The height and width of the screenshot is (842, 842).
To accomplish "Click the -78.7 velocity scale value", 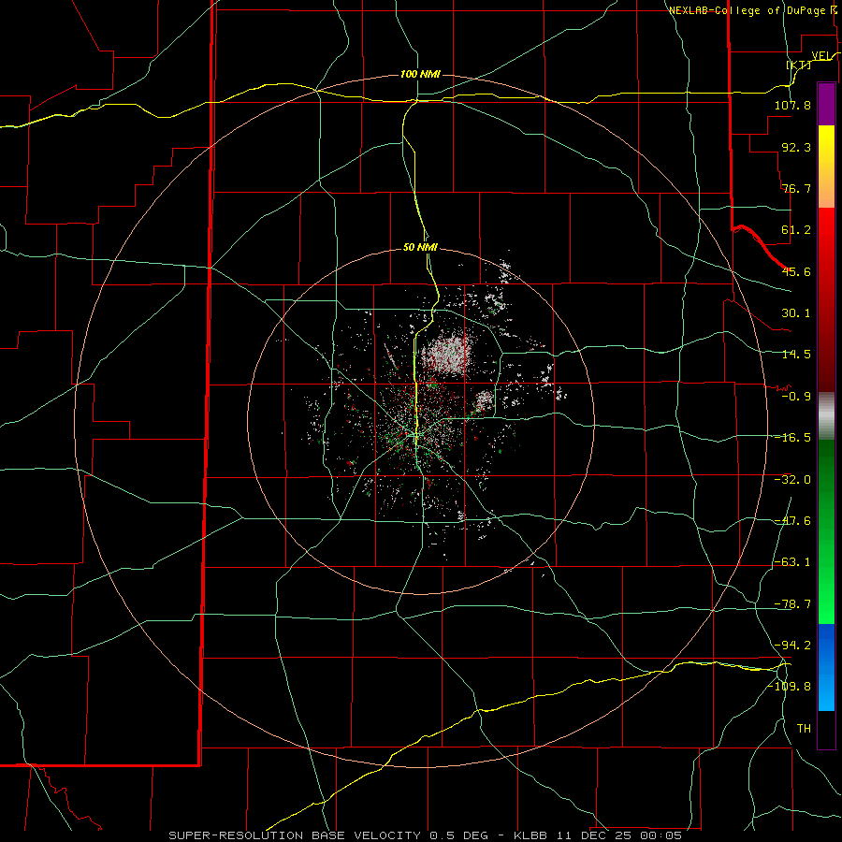I will pos(792,604).
